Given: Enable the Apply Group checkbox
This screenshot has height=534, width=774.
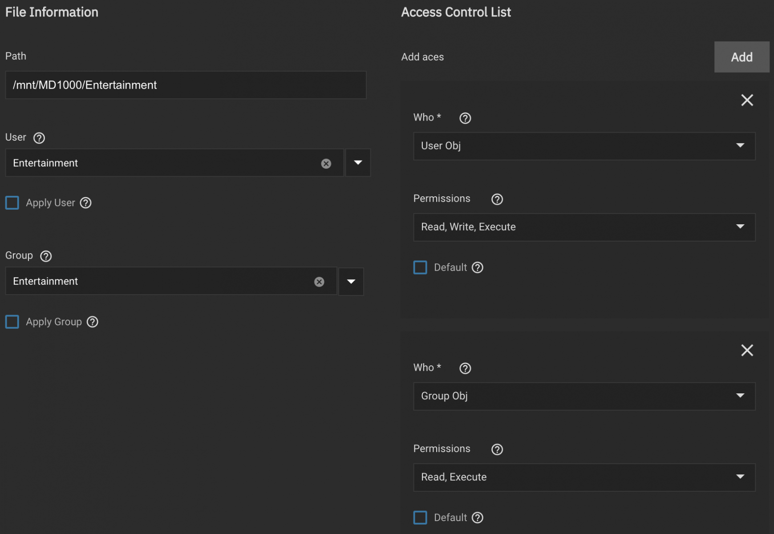Looking at the screenshot, I should [12, 322].
